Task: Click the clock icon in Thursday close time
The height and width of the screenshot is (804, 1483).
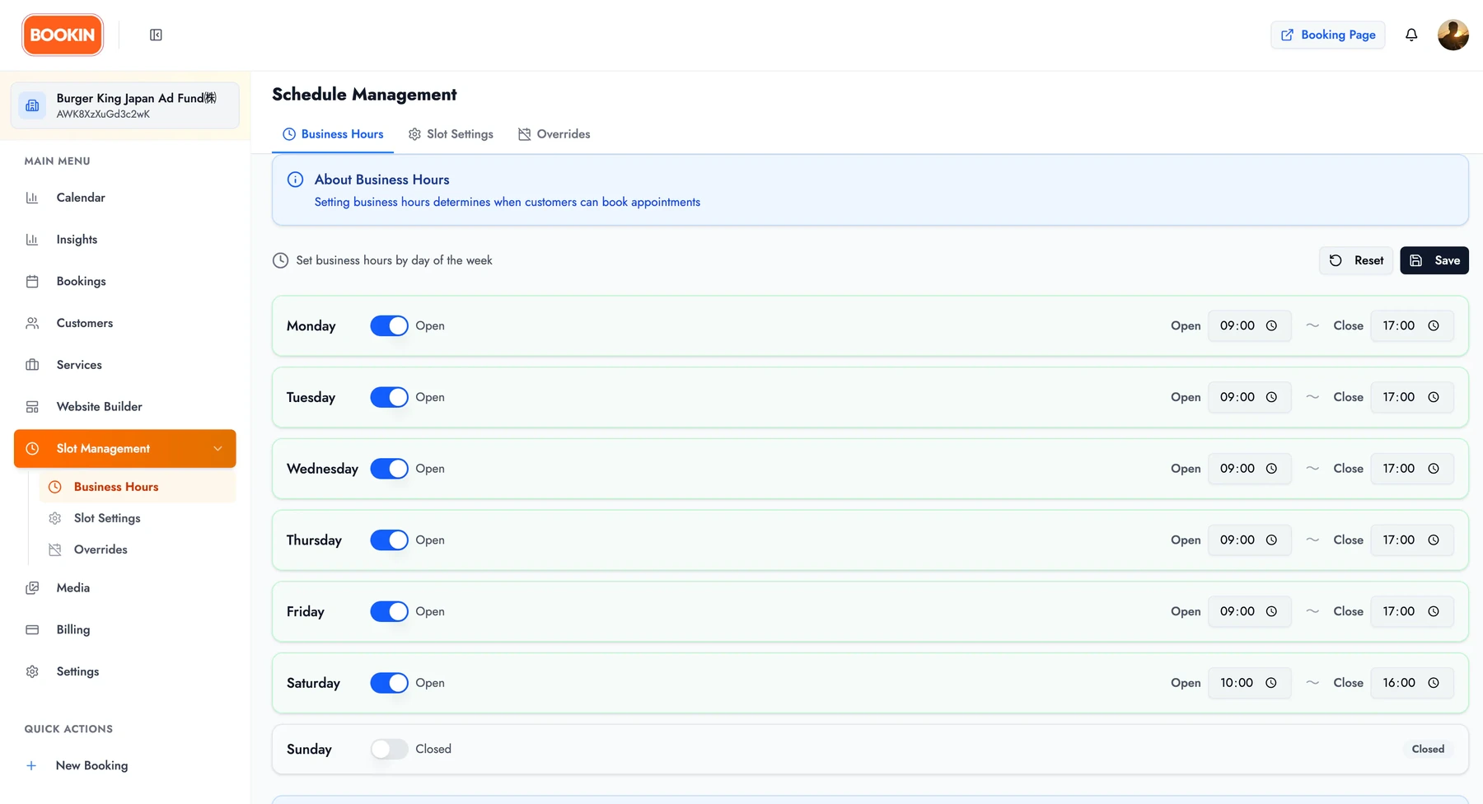Action: pyautogui.click(x=1434, y=540)
